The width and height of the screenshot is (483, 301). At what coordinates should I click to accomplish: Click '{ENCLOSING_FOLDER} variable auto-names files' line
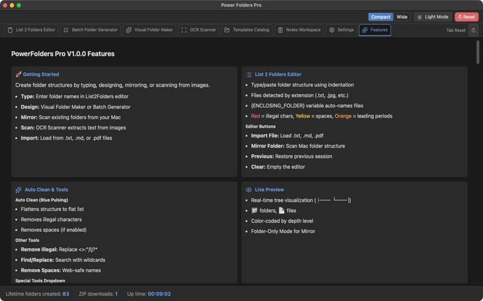pos(307,106)
